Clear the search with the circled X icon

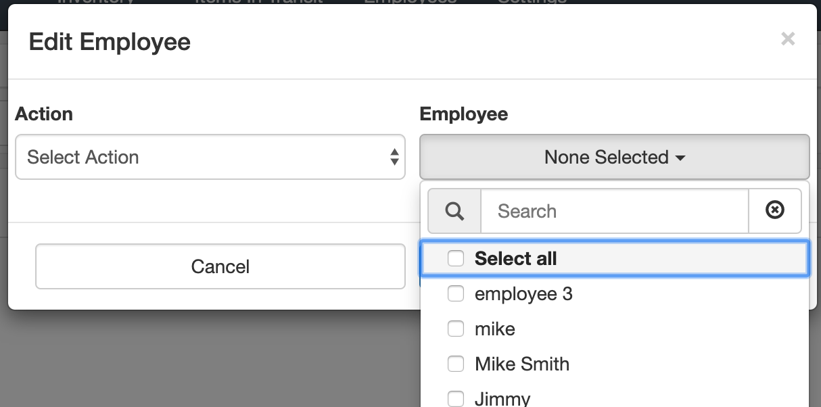[x=774, y=211]
